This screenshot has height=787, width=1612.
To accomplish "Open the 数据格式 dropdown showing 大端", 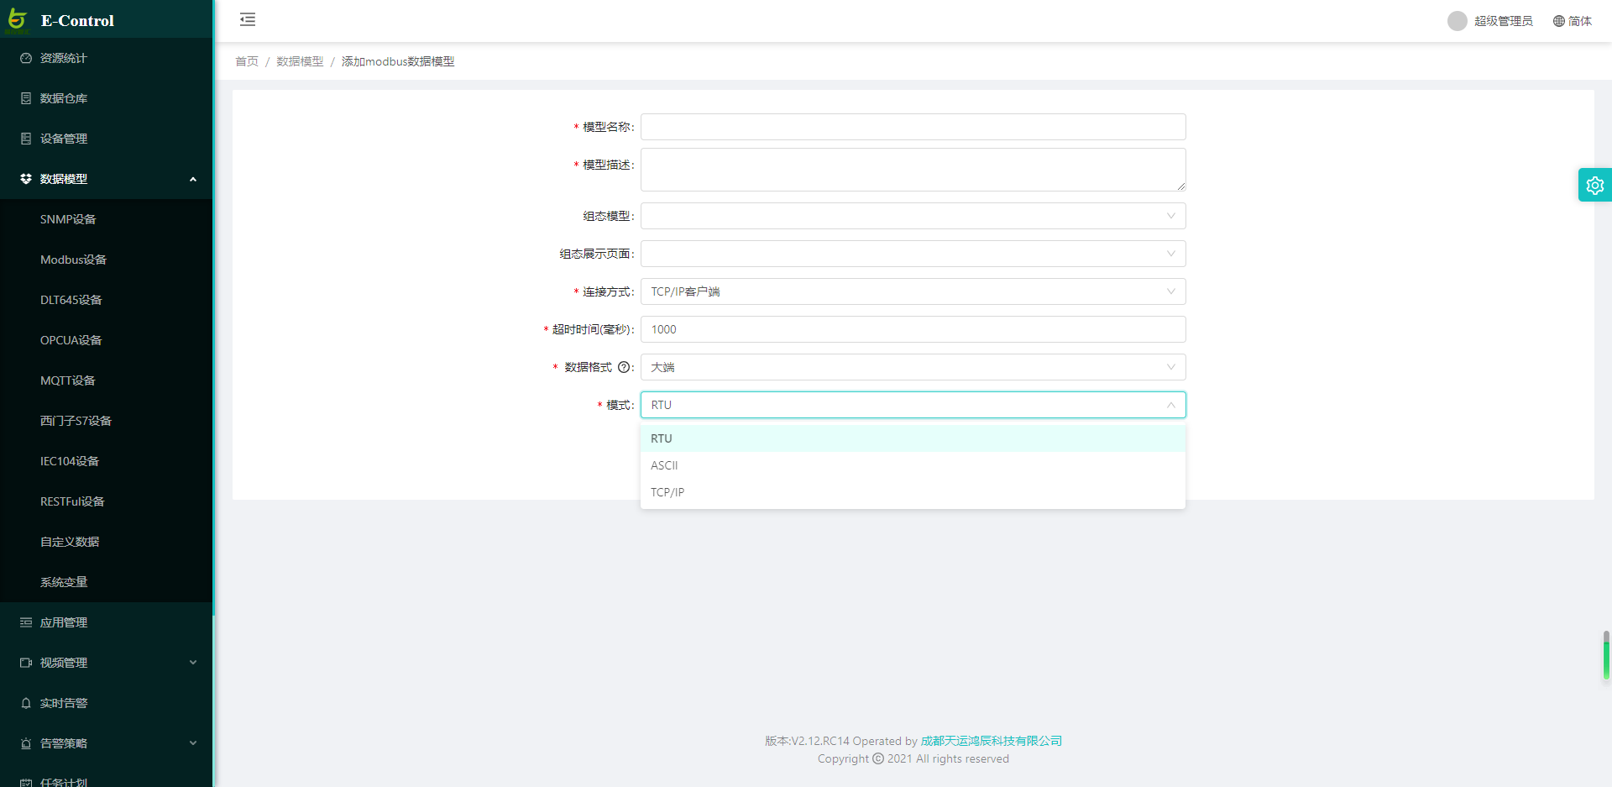I will [x=913, y=367].
